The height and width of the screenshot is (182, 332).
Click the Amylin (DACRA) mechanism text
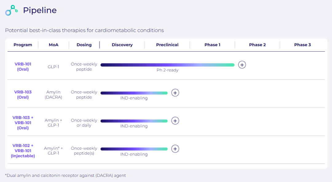point(53,95)
